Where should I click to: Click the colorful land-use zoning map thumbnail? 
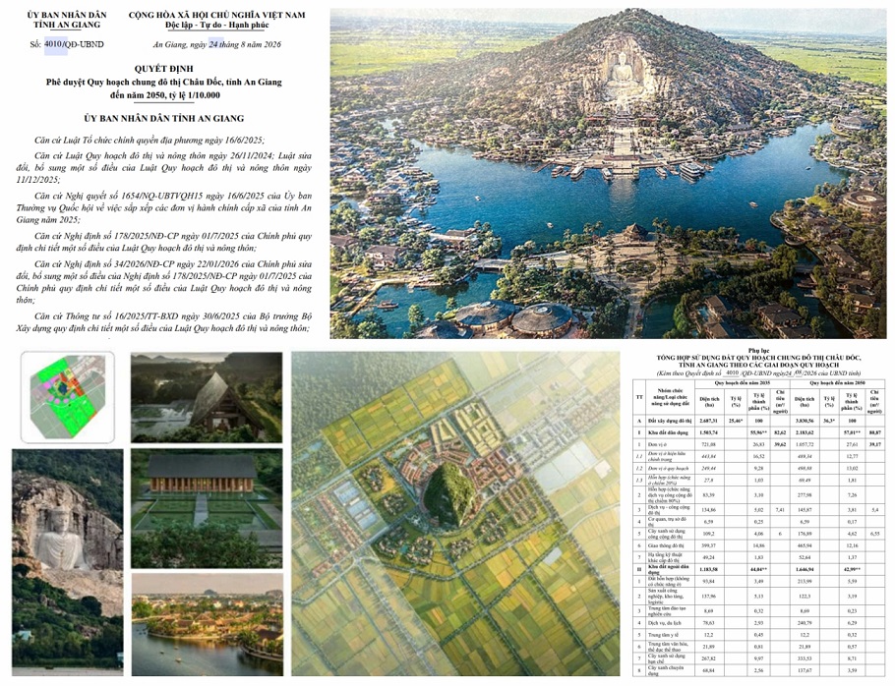(67, 397)
